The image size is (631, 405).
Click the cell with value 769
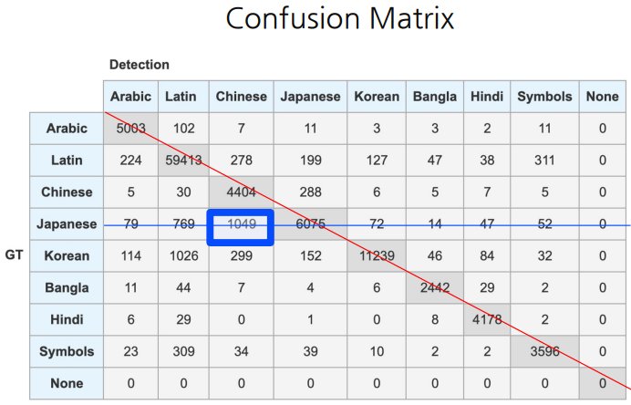(x=183, y=223)
